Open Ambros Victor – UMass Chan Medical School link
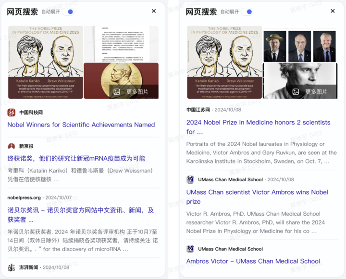Viewport: 346px width, 279px height. coord(253,261)
